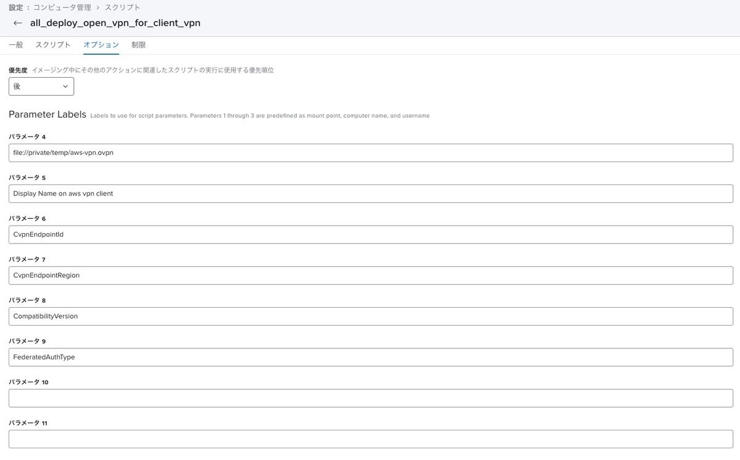Click the 優先度 label text
740x460 pixels.
(18, 70)
